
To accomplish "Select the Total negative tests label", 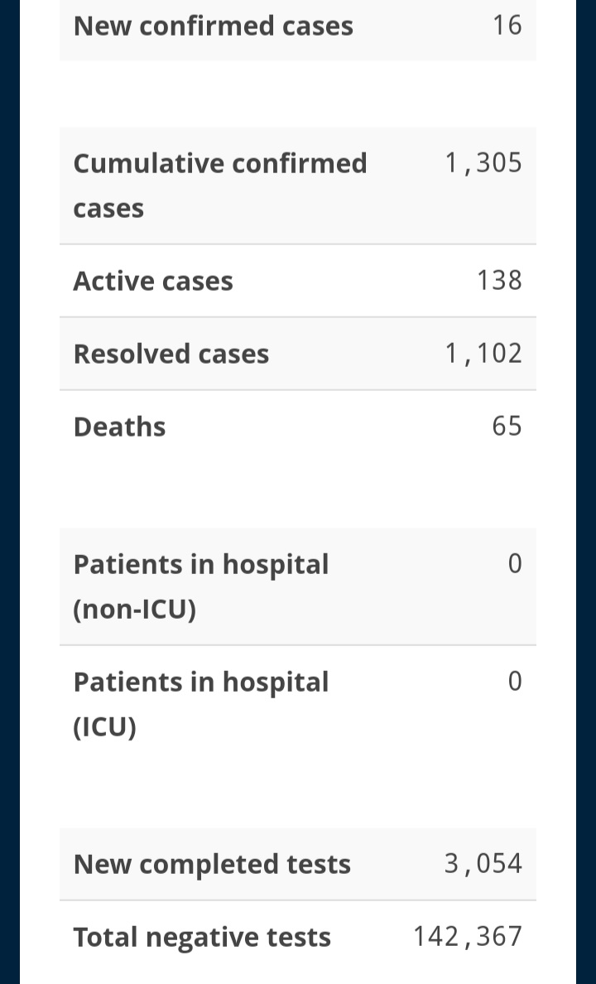I will pyautogui.click(x=202, y=937).
